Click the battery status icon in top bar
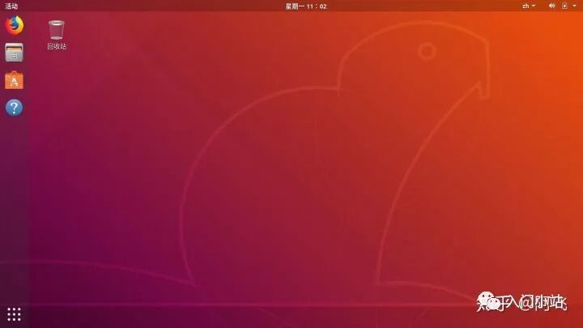Image resolution: width=583 pixels, height=328 pixels. pos(564,6)
